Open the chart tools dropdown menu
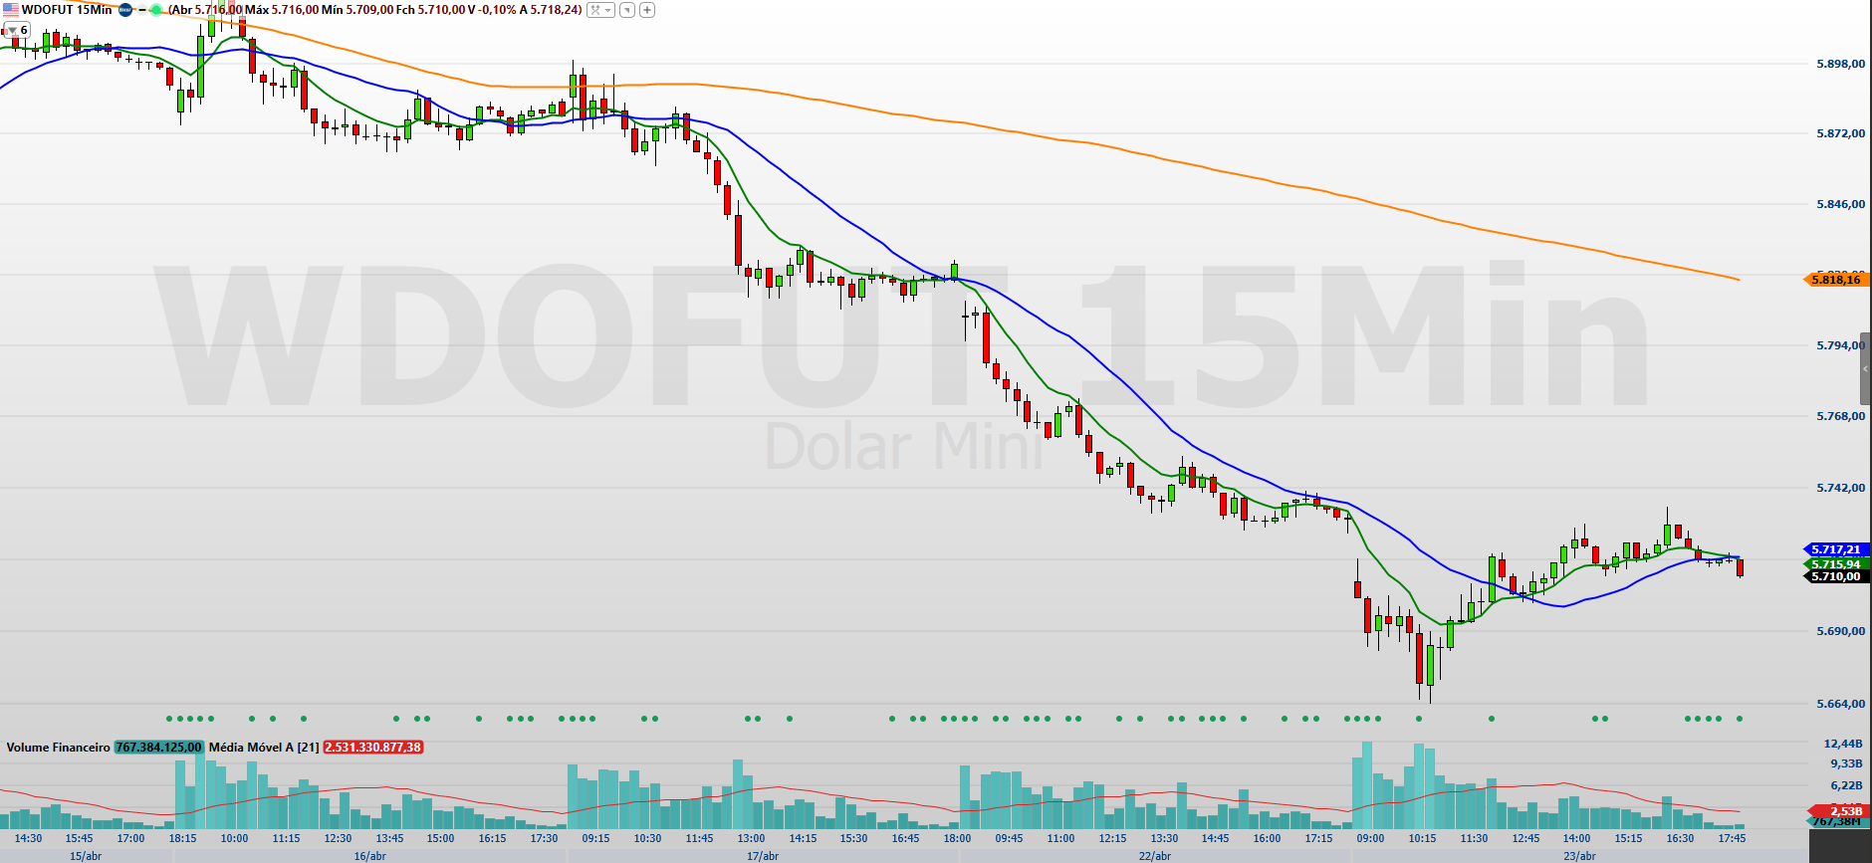Viewport: 1872px width, 863px height. pos(600,10)
